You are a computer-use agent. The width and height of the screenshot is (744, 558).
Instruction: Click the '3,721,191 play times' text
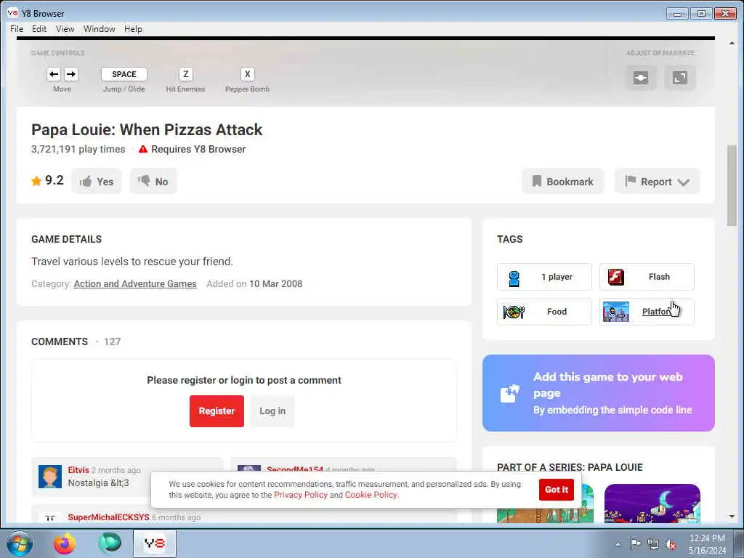pyautogui.click(x=78, y=149)
